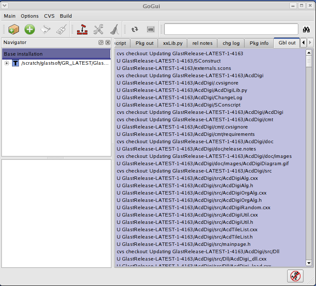The width and height of the screenshot is (316, 286).
Task: Click the Dll/AcdDigi_dll.cxx output line
Action: (192, 259)
